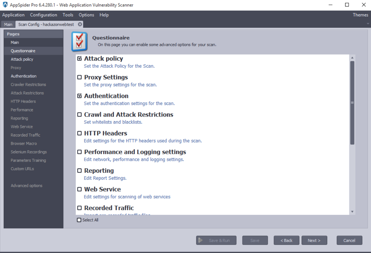The height and width of the screenshot is (253, 371).
Task: Select Crawler Restrictions in sidebar
Action: 34,84
